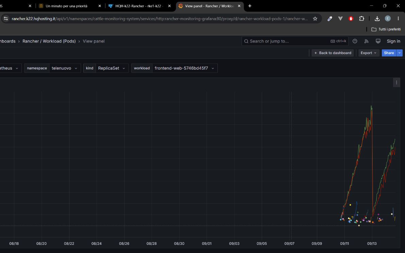Click the blue Share button
This screenshot has width=405, height=253.
point(389,53)
